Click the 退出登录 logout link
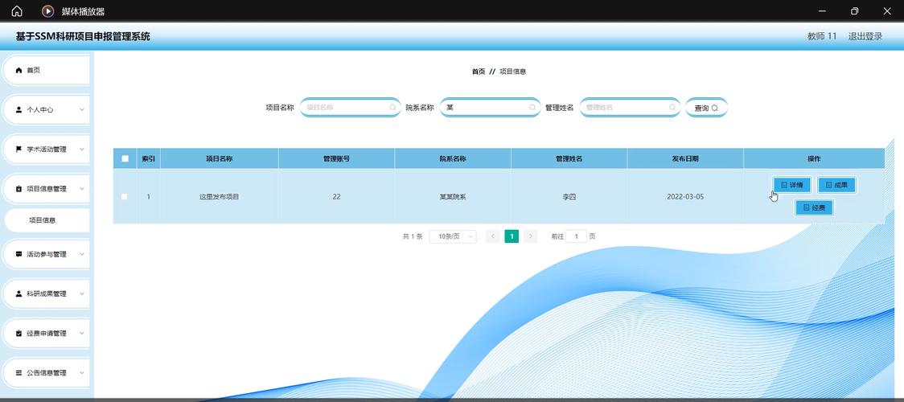This screenshot has height=402, width=904. coord(865,36)
